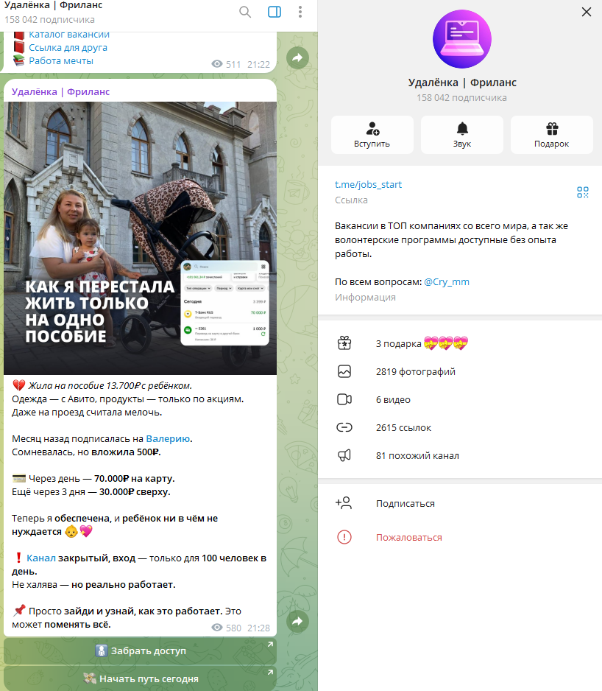The height and width of the screenshot is (691, 602).
Task: Open the 6 видео section
Action: 393,399
